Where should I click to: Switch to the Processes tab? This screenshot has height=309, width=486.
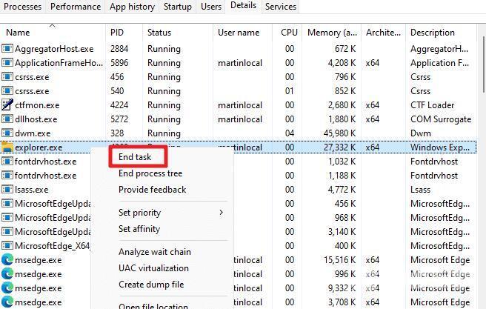pos(23,7)
